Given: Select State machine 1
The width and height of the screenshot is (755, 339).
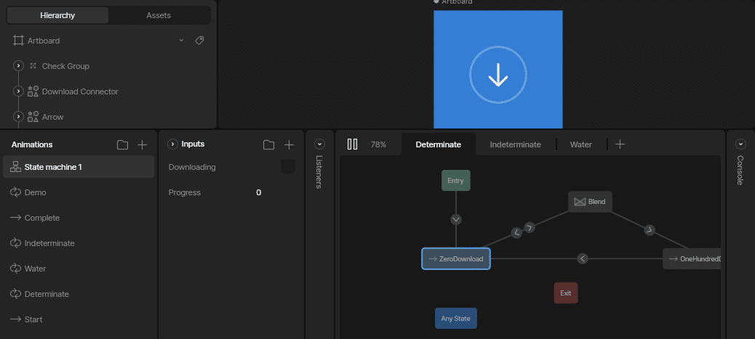Looking at the screenshot, I should click(79, 167).
